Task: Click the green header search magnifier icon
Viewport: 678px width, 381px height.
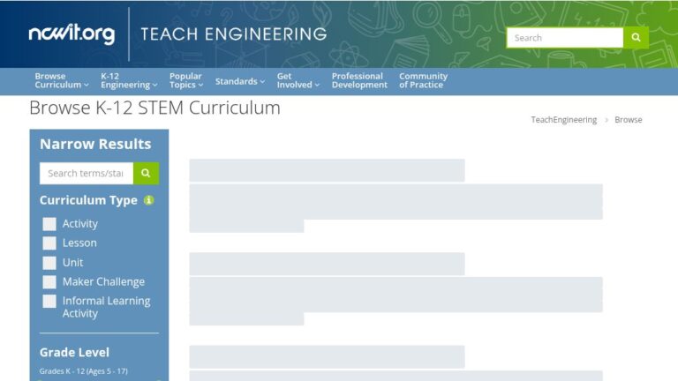Action: pyautogui.click(x=636, y=38)
